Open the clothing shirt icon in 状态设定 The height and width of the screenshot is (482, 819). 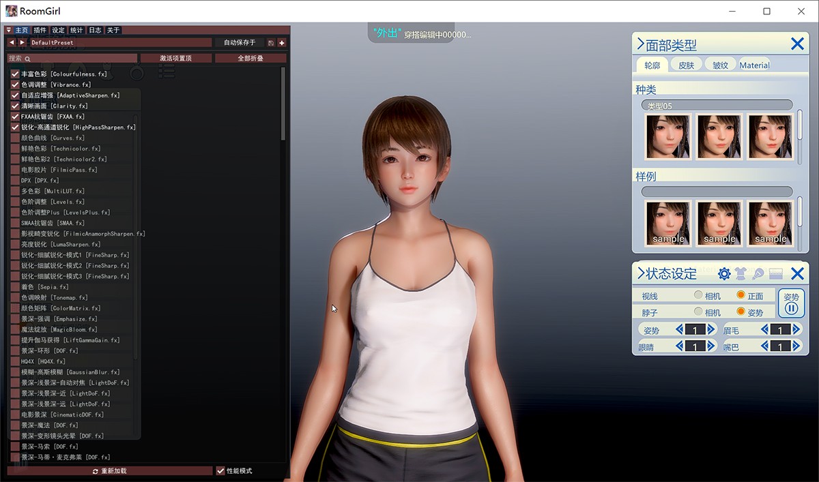click(741, 274)
